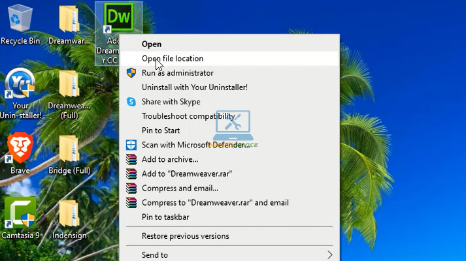Choose Share with Skype option

(171, 102)
